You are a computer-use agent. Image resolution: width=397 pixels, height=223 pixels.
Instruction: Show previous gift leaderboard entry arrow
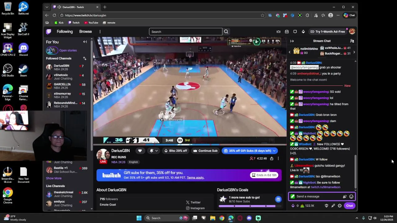pyautogui.click(x=290, y=52)
